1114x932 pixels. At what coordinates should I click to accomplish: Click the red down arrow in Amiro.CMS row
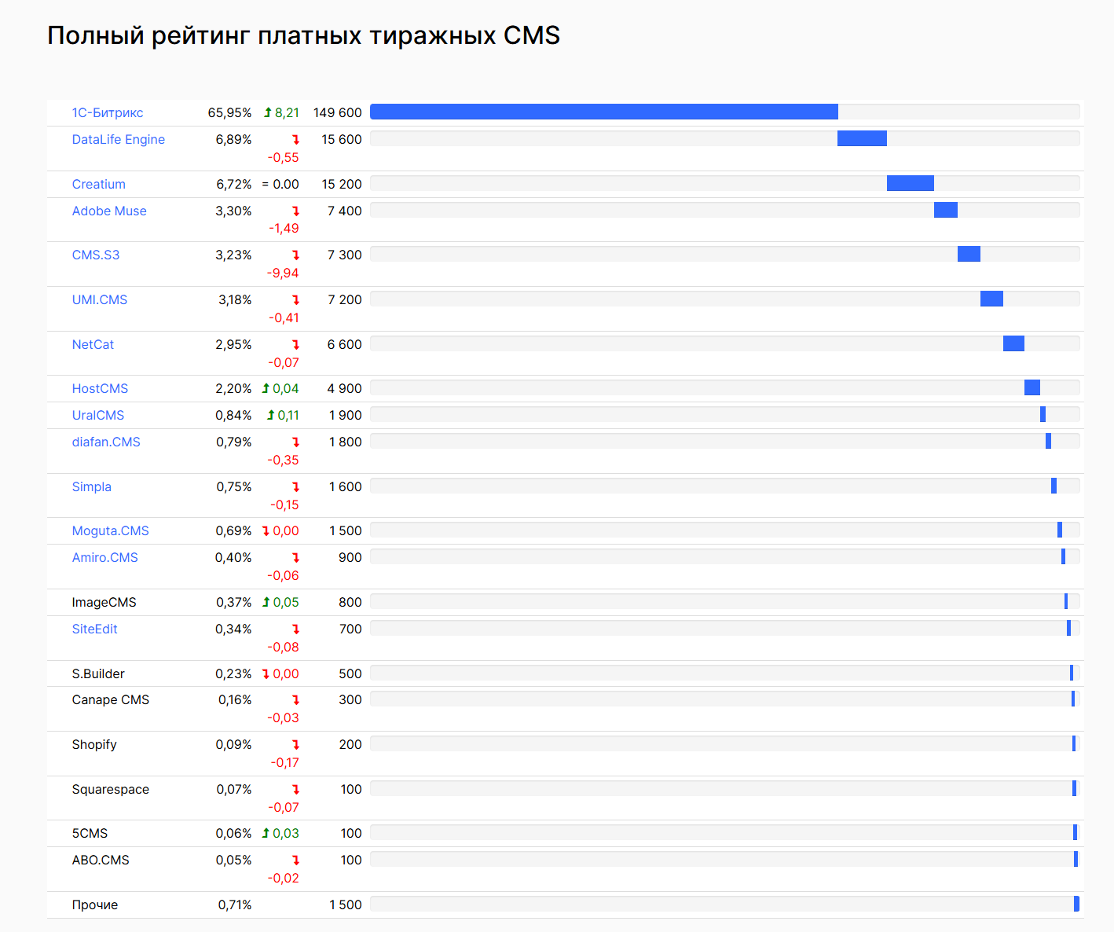295,558
